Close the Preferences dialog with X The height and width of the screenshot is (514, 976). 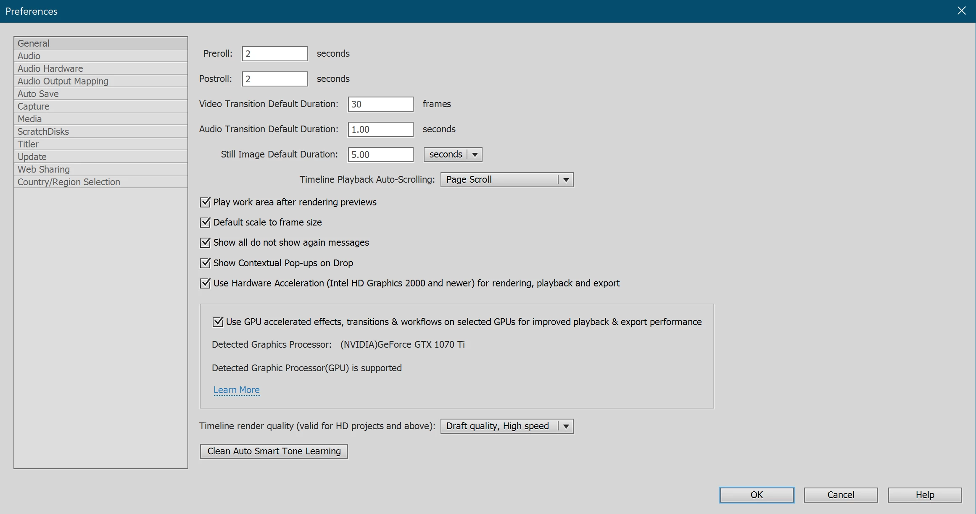pos(961,11)
